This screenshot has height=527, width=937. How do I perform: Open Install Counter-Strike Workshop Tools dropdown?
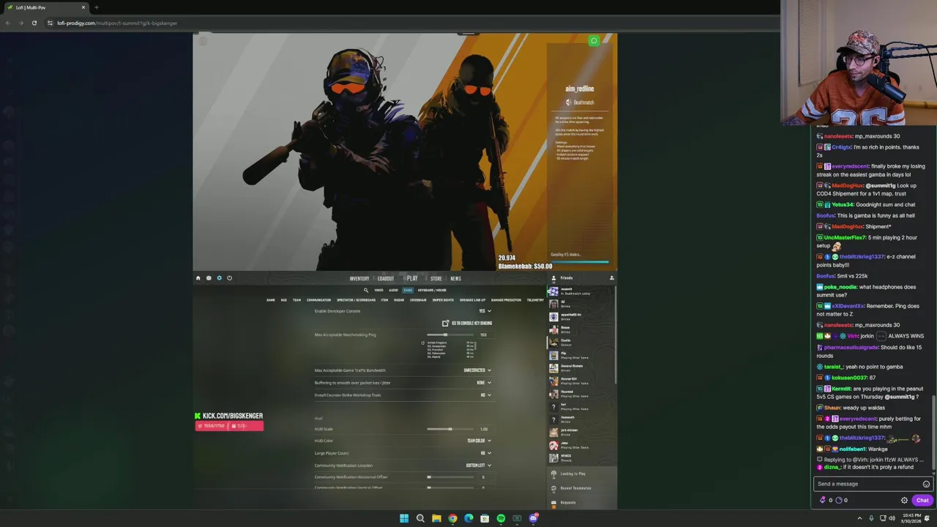click(486, 395)
